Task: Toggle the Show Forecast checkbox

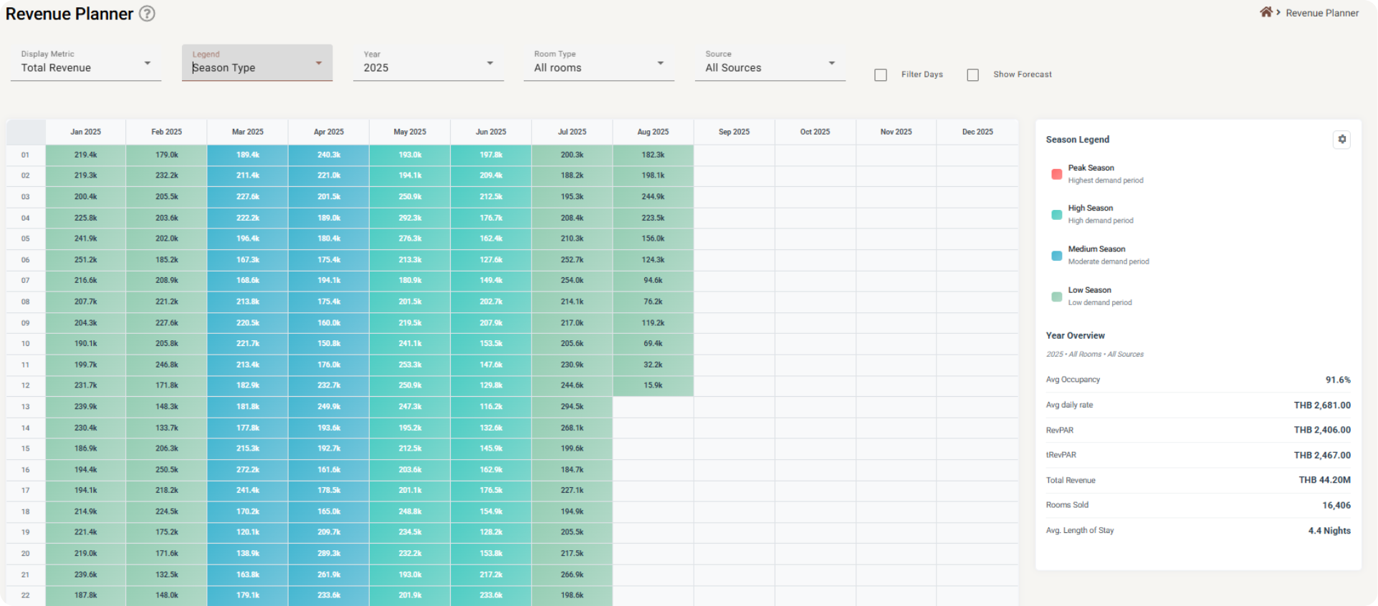Action: (972, 74)
